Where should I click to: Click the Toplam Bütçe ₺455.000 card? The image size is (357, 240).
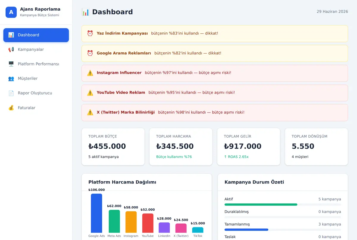[113, 147]
